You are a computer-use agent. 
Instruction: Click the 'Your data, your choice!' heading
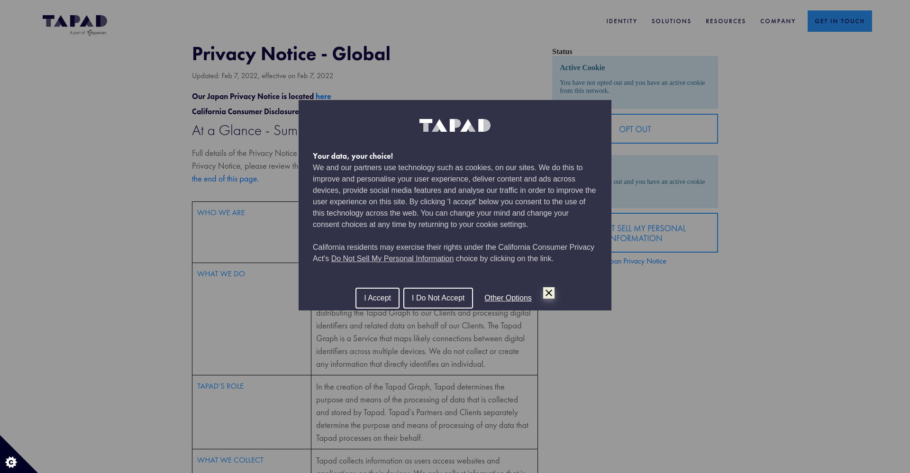pyautogui.click(x=353, y=156)
